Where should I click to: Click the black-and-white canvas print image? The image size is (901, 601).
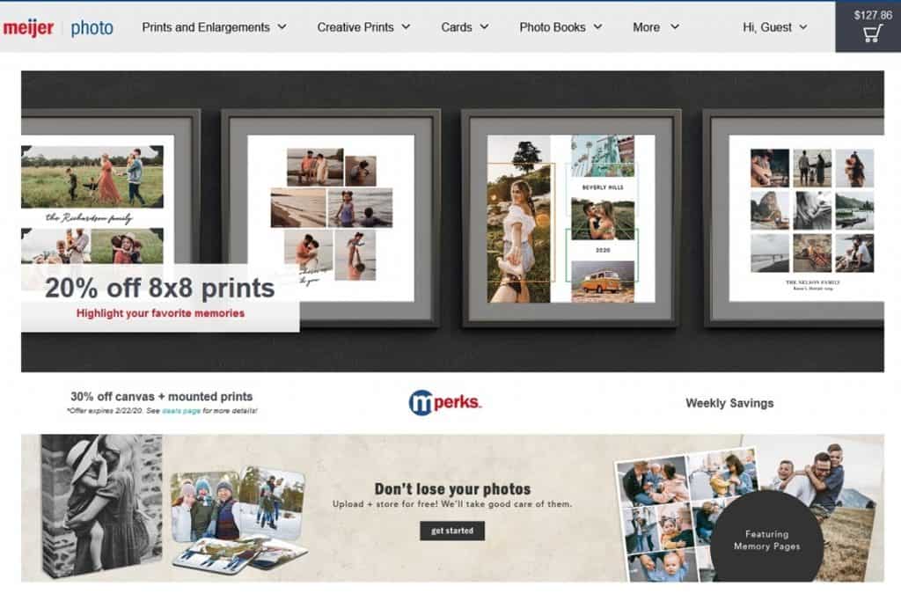[102, 506]
